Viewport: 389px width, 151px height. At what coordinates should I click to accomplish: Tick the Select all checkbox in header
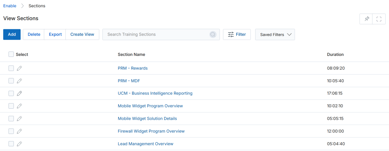11,54
